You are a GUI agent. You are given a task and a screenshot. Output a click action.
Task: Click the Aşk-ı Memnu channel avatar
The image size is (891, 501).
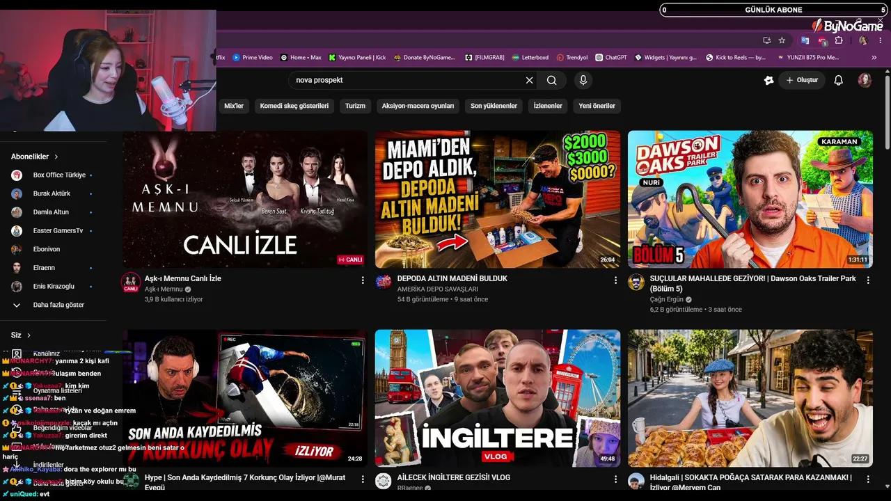(x=131, y=282)
